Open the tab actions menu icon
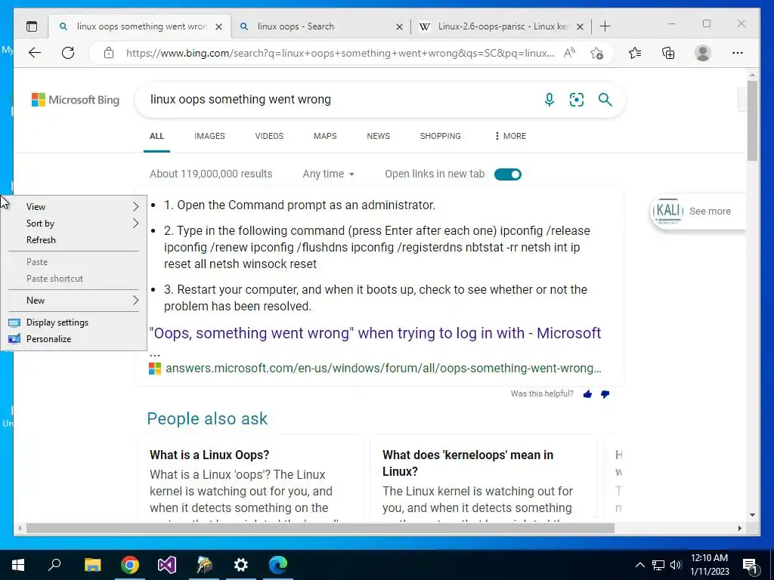774x580 pixels. (32, 26)
